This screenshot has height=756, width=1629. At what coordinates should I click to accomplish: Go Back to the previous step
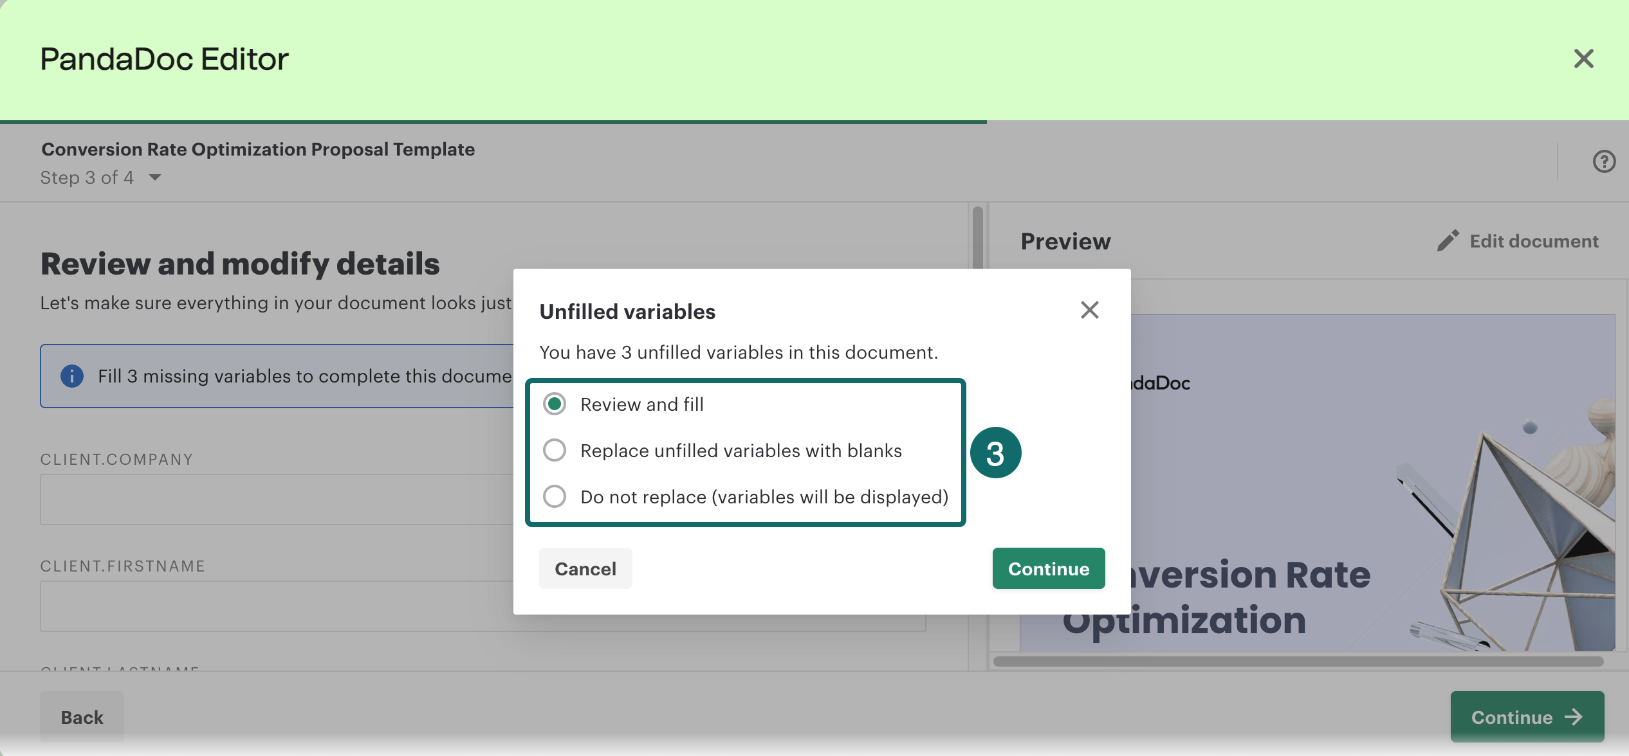coord(82,717)
